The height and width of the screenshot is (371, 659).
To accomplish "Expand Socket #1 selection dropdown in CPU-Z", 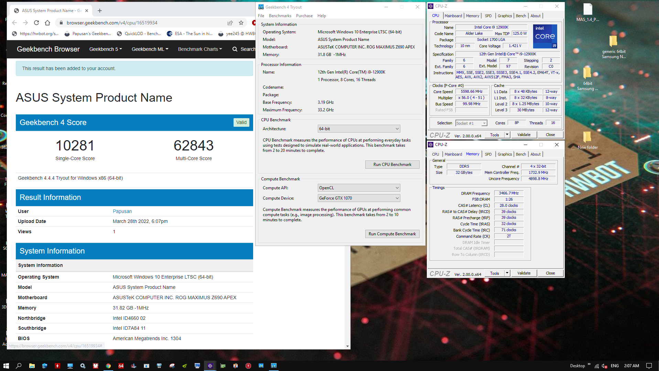I will [471, 123].
